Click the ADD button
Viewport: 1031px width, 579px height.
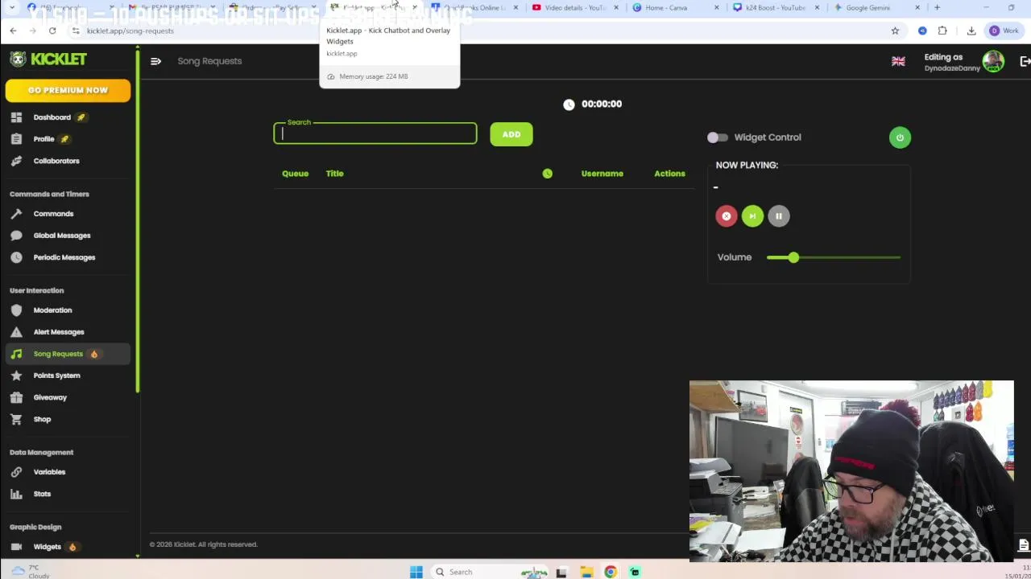pyautogui.click(x=511, y=134)
